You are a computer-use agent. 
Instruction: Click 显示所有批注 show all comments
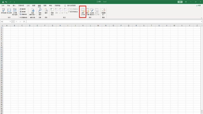(x=74, y=12)
